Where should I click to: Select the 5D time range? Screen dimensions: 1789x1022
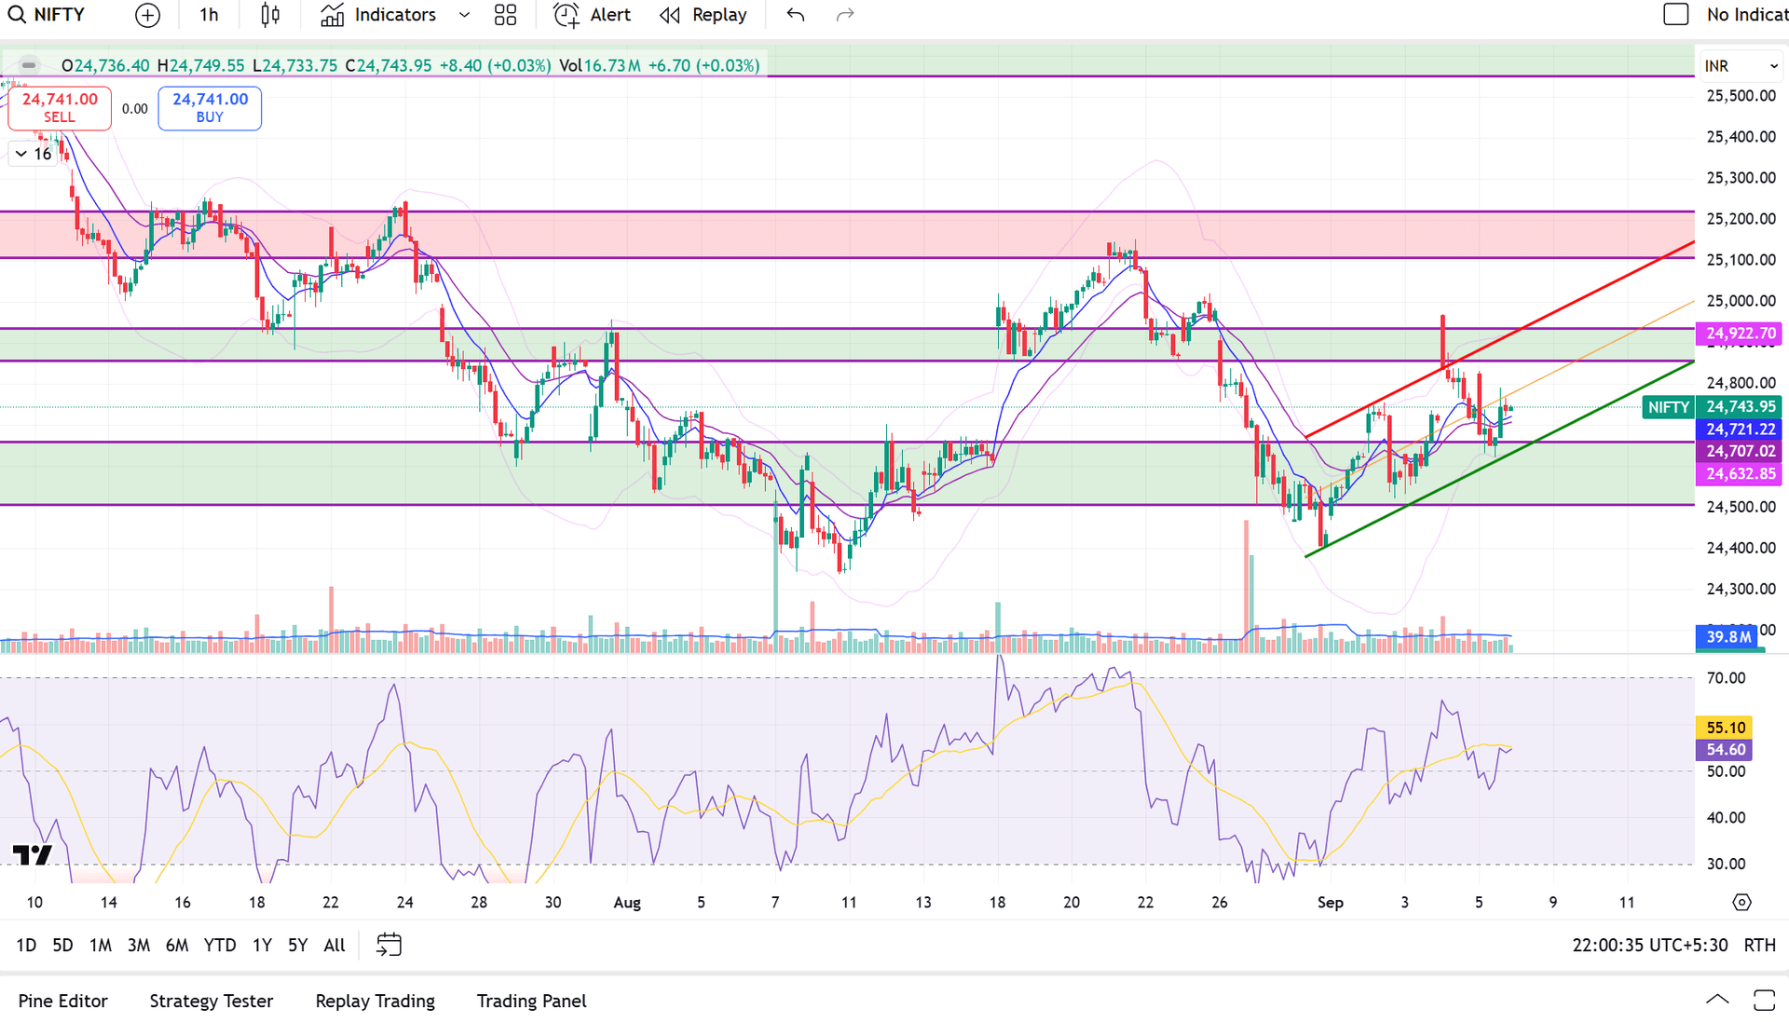(62, 946)
